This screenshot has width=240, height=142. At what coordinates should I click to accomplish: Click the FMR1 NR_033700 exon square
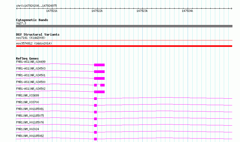(x=95, y=105)
